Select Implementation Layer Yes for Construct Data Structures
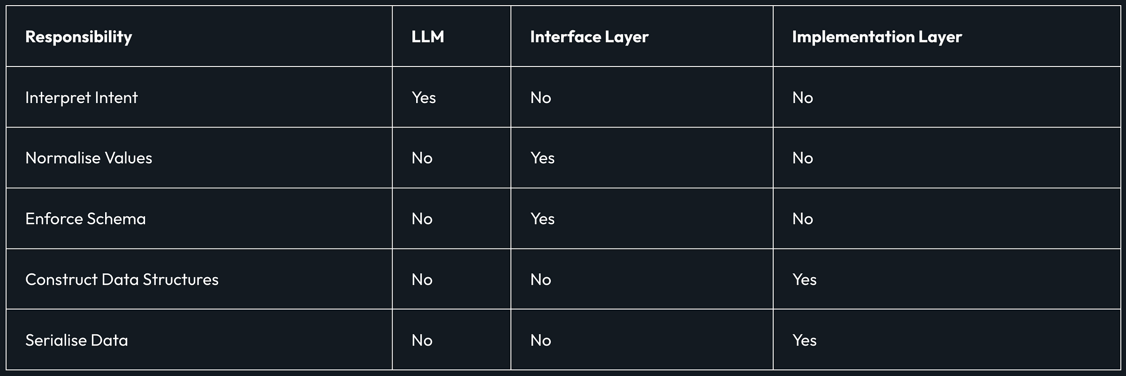 coord(805,280)
